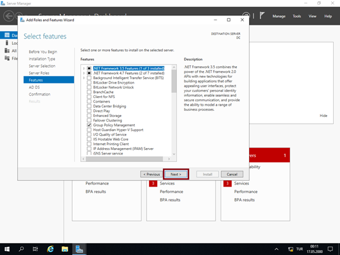Viewport: 340px width, 255px height.
Task: Uncheck Group Policy Management
Action: click(89, 125)
